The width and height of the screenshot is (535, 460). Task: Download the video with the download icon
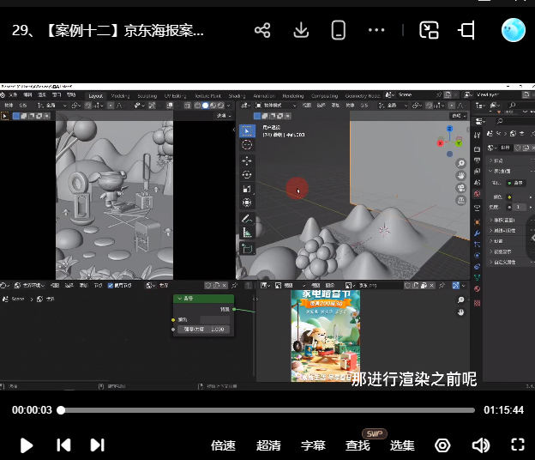click(301, 31)
